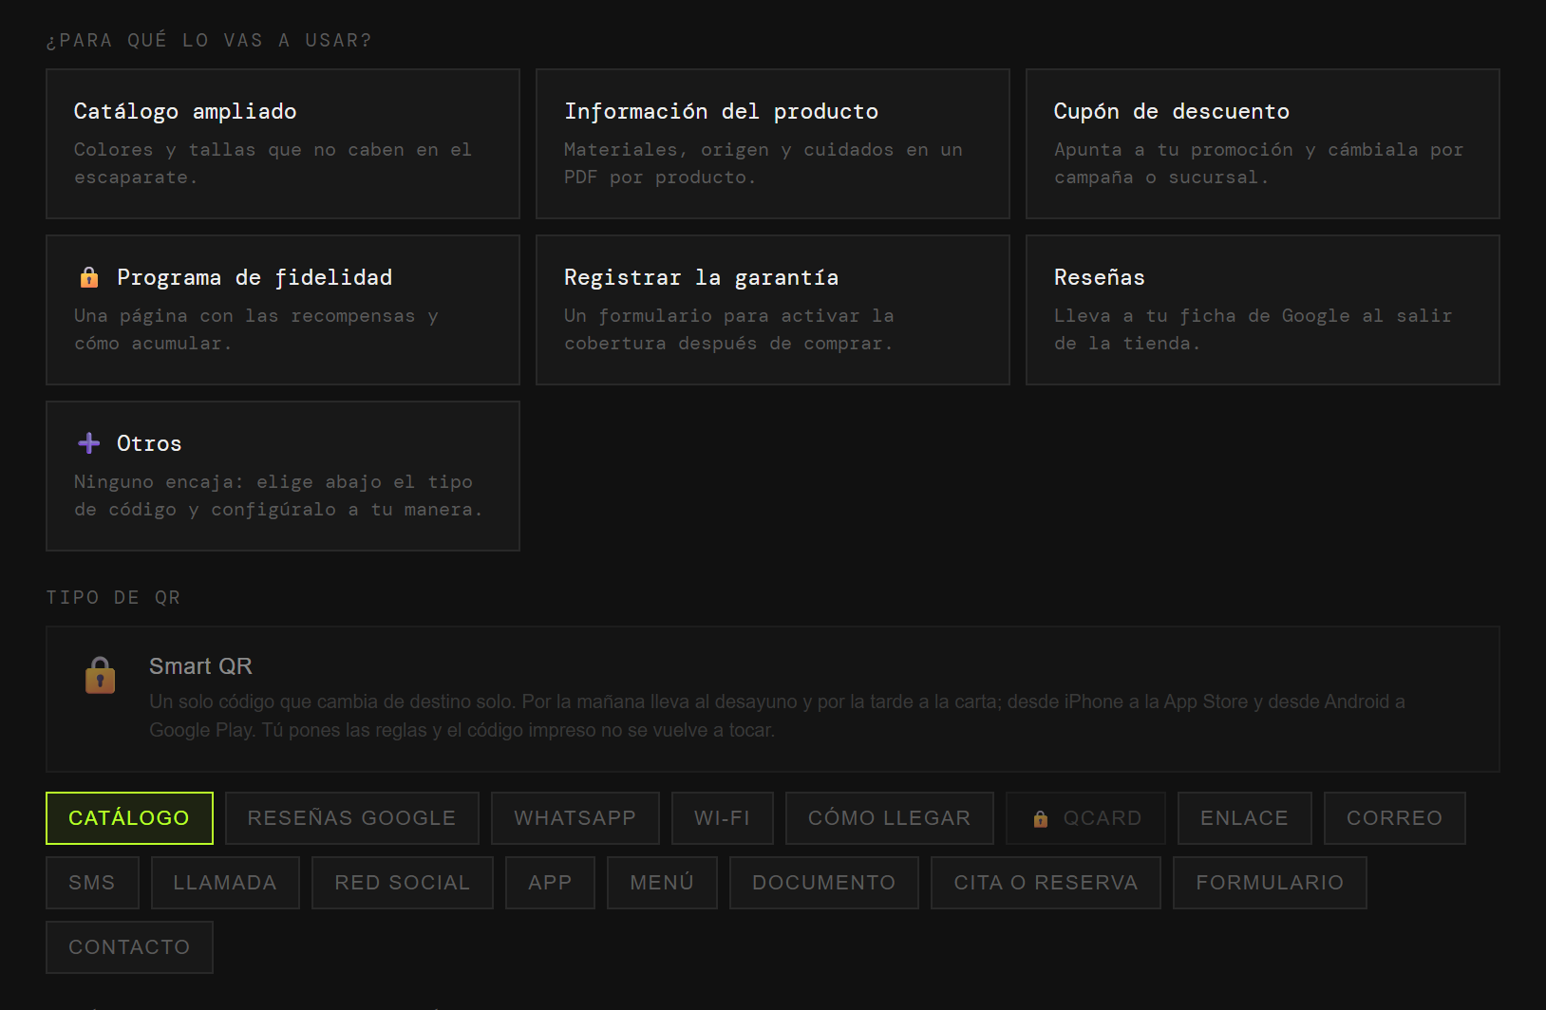Viewport: 1546px width, 1010px height.
Task: Select the Registrar la garantía card
Action: tap(773, 309)
